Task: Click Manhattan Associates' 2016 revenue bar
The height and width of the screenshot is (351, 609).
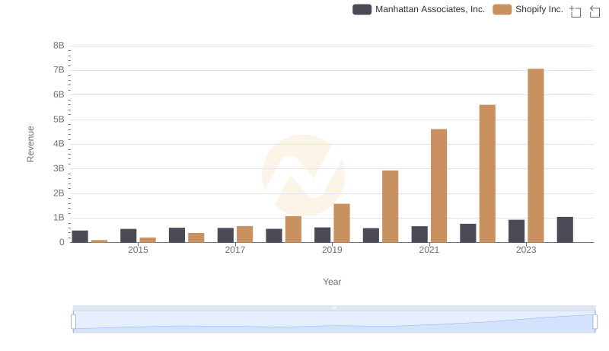Action: [177, 235]
